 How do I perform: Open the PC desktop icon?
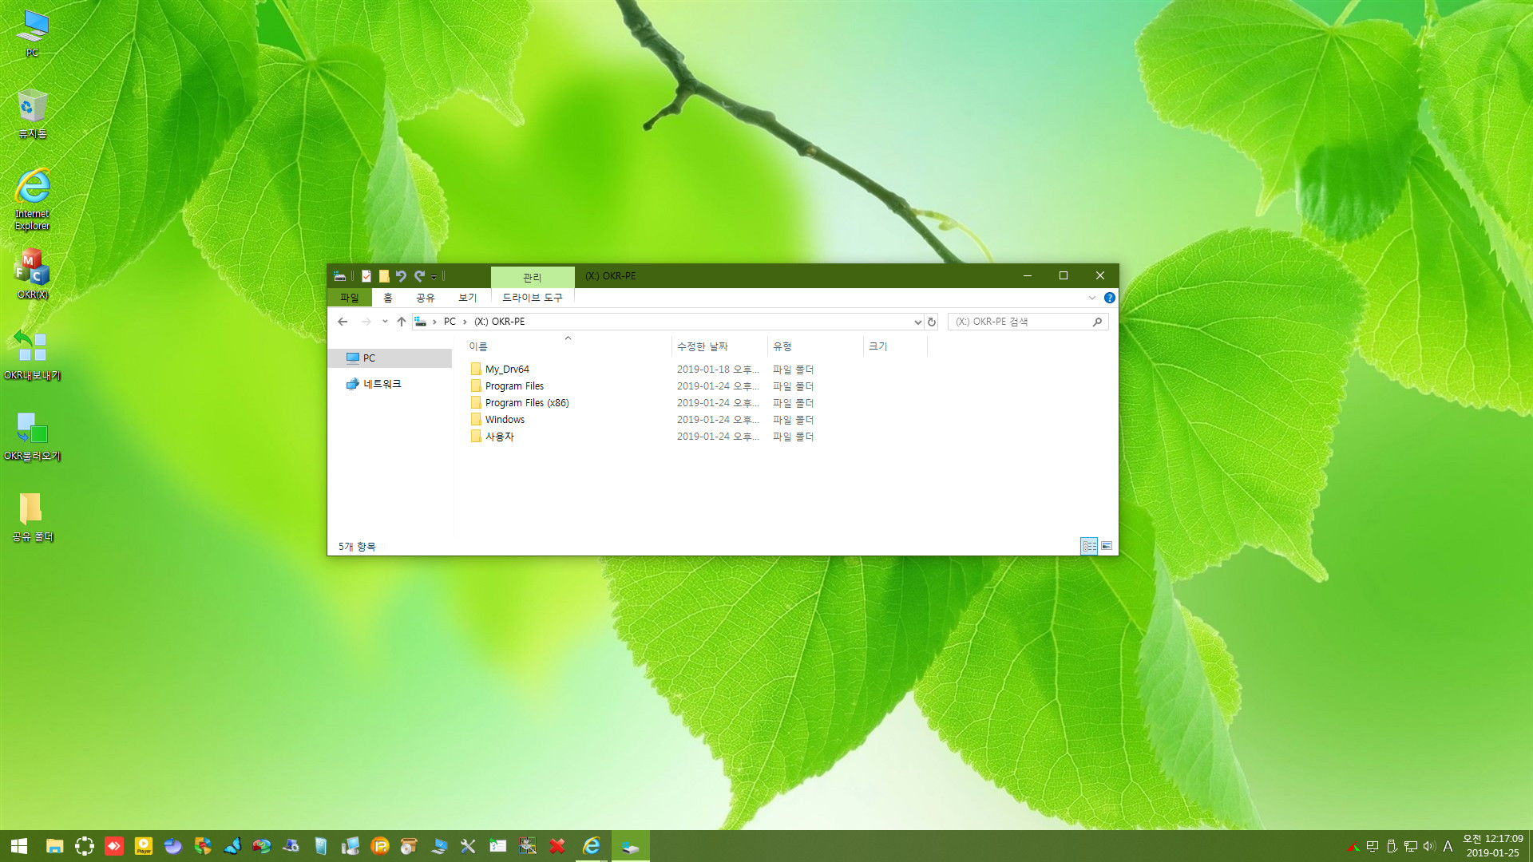tap(32, 34)
